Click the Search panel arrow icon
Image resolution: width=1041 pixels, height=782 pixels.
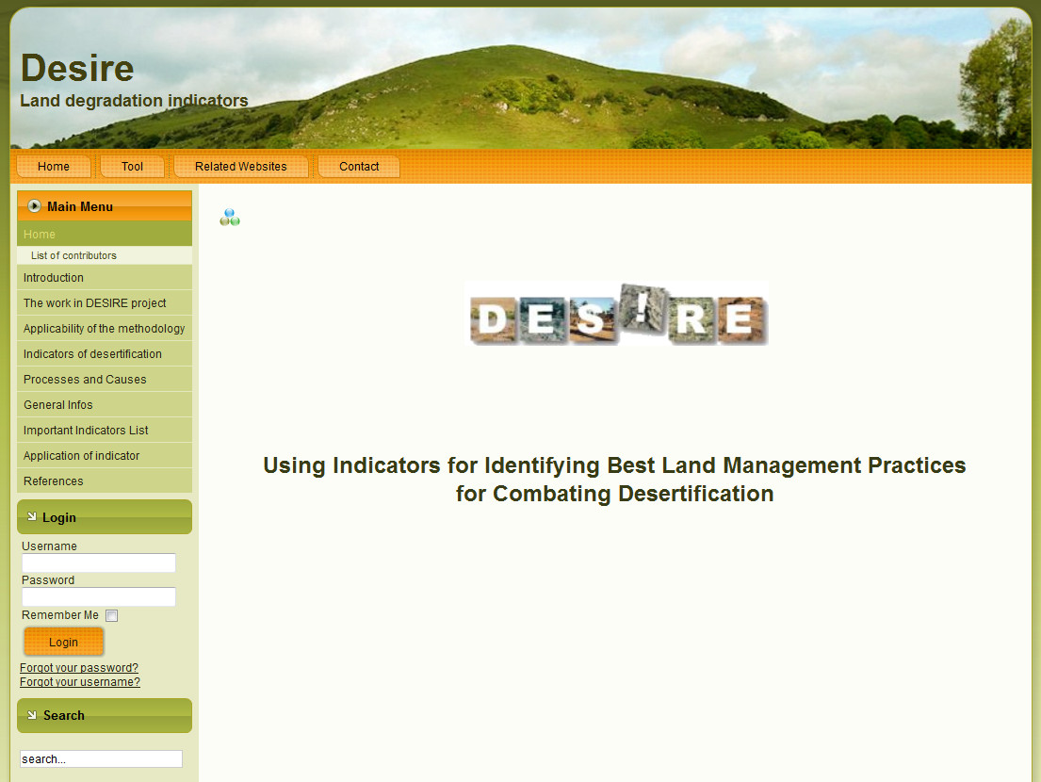[x=31, y=715]
